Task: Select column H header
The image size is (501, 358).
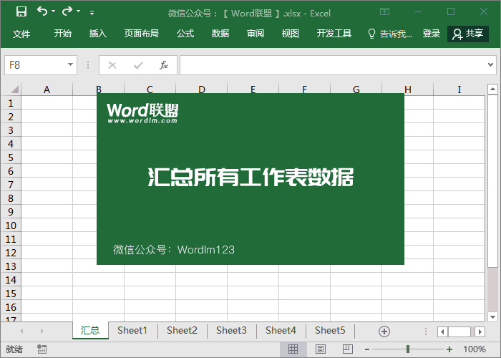Action: (x=408, y=89)
